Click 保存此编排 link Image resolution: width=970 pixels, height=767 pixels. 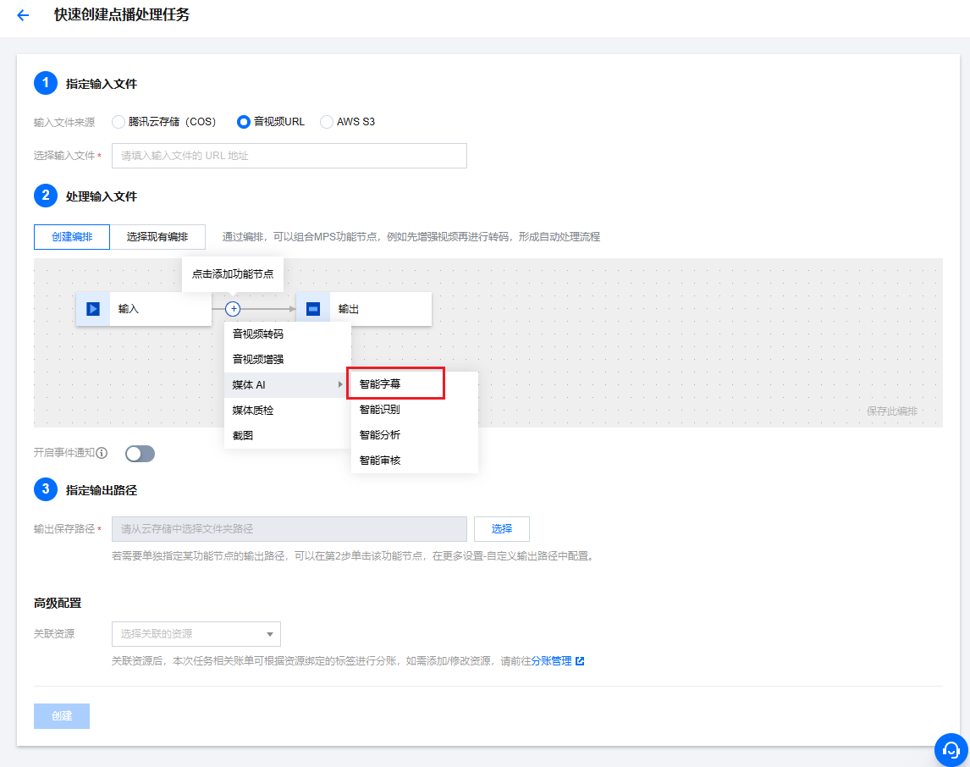click(891, 411)
